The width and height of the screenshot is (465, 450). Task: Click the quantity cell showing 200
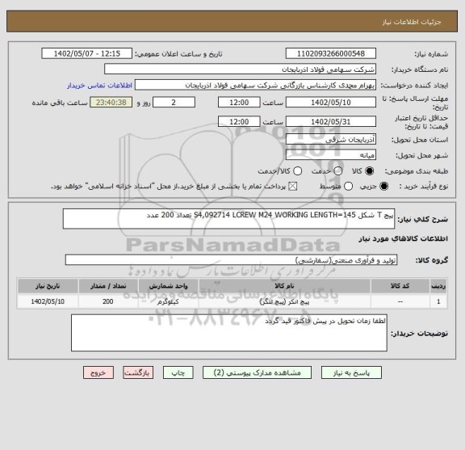[x=108, y=301]
